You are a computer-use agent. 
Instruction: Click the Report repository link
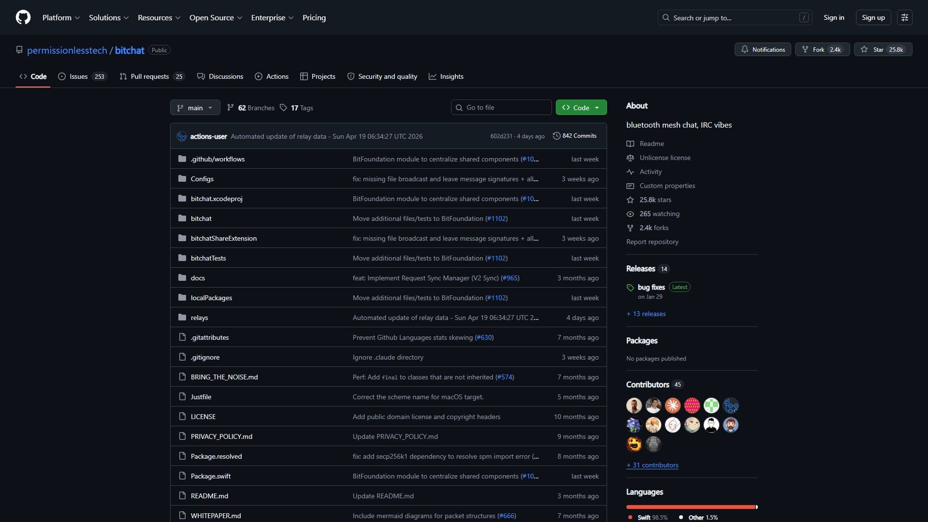click(652, 242)
